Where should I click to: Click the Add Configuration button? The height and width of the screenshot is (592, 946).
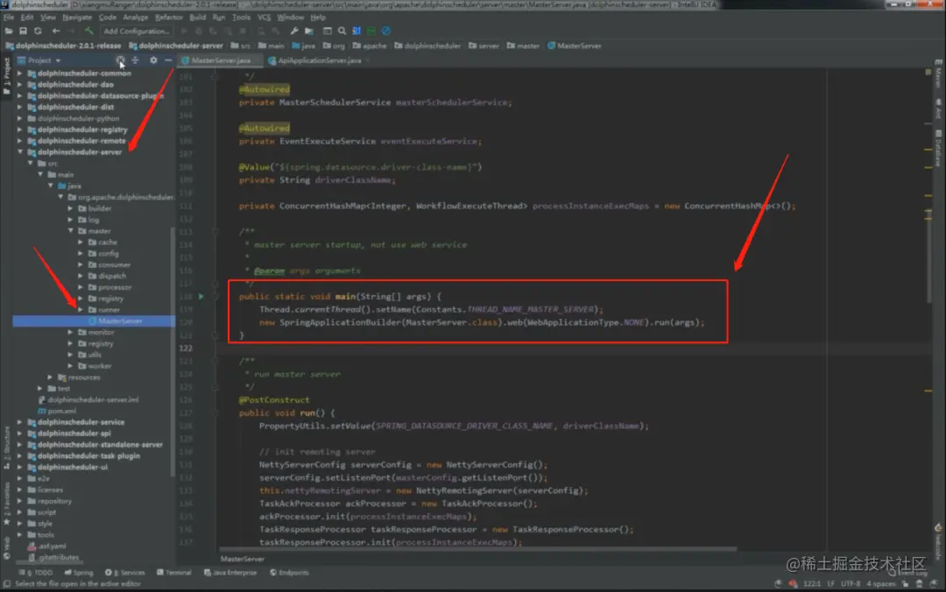coord(136,31)
